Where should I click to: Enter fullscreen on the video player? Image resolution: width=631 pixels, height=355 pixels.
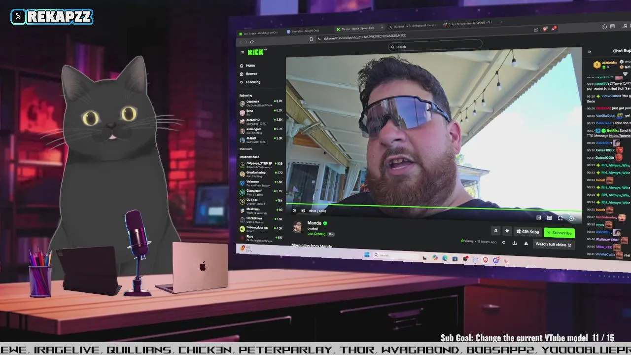click(x=560, y=218)
